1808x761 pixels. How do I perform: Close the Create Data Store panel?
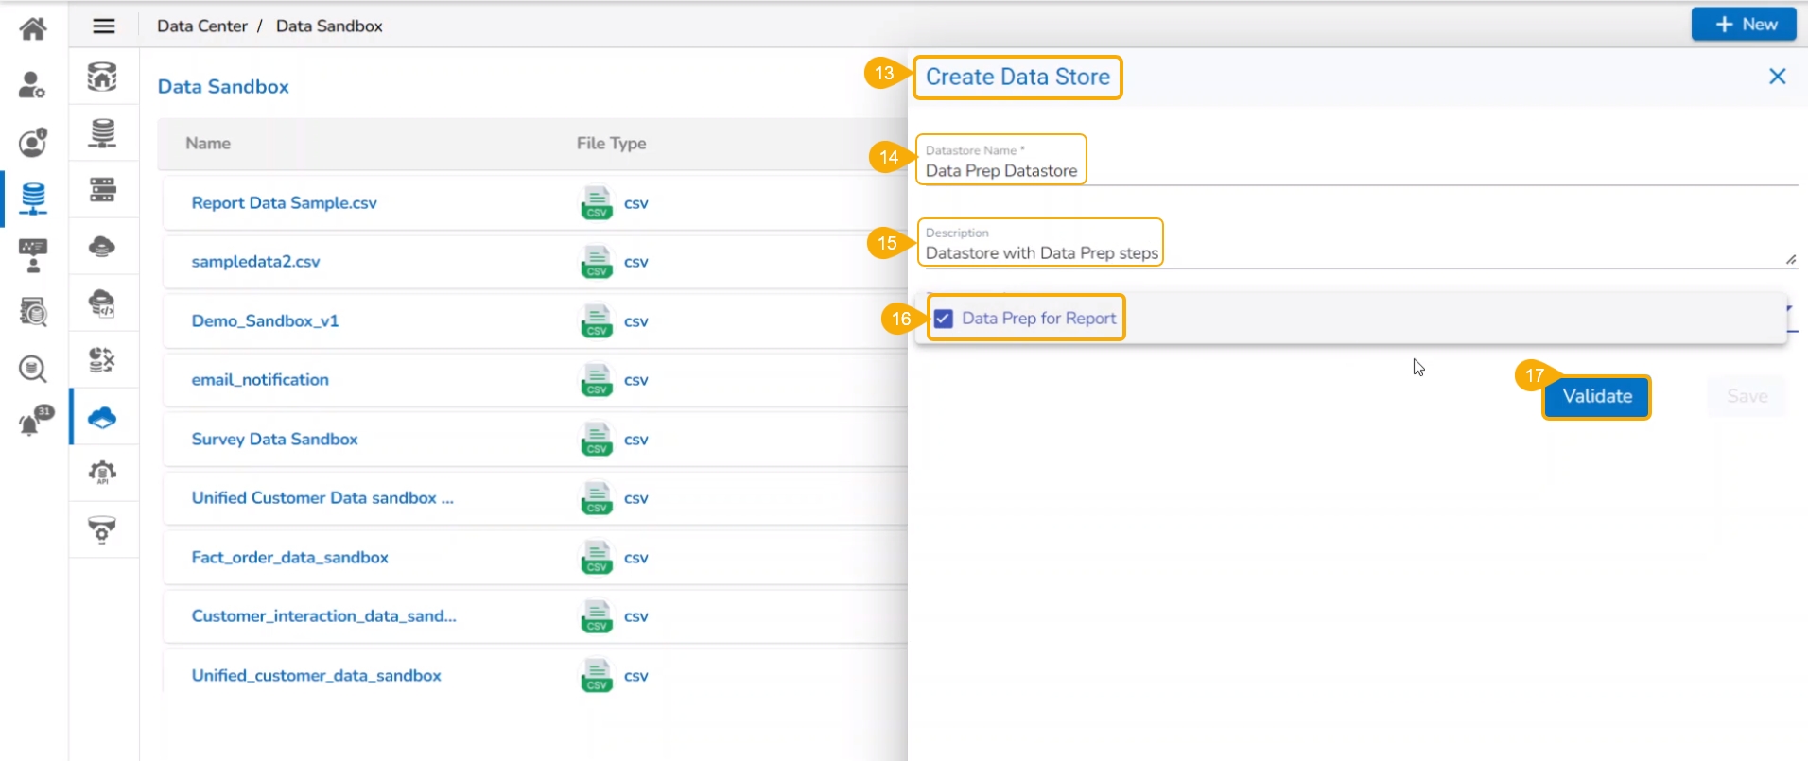pyautogui.click(x=1777, y=77)
